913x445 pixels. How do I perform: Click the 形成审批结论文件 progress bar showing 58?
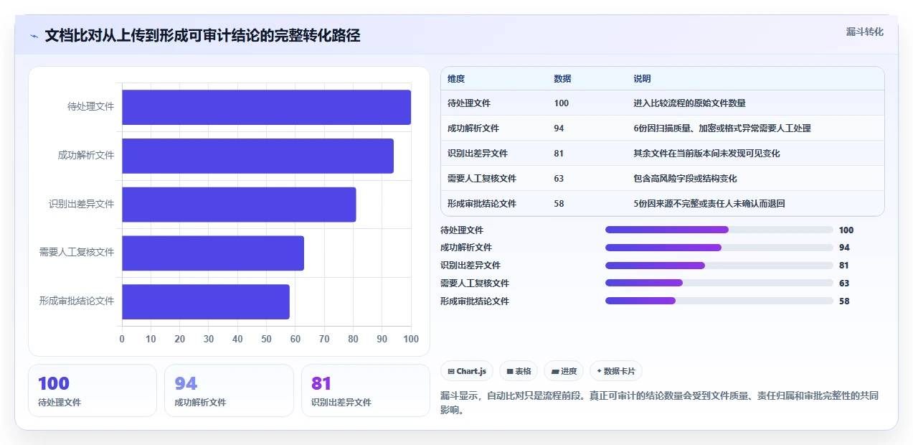point(719,301)
